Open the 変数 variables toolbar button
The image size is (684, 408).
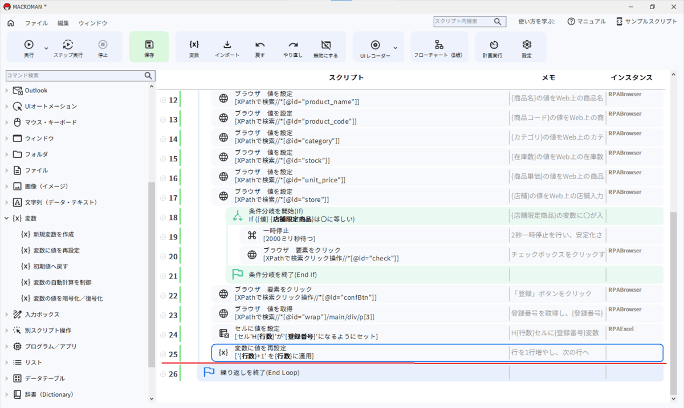pos(194,48)
